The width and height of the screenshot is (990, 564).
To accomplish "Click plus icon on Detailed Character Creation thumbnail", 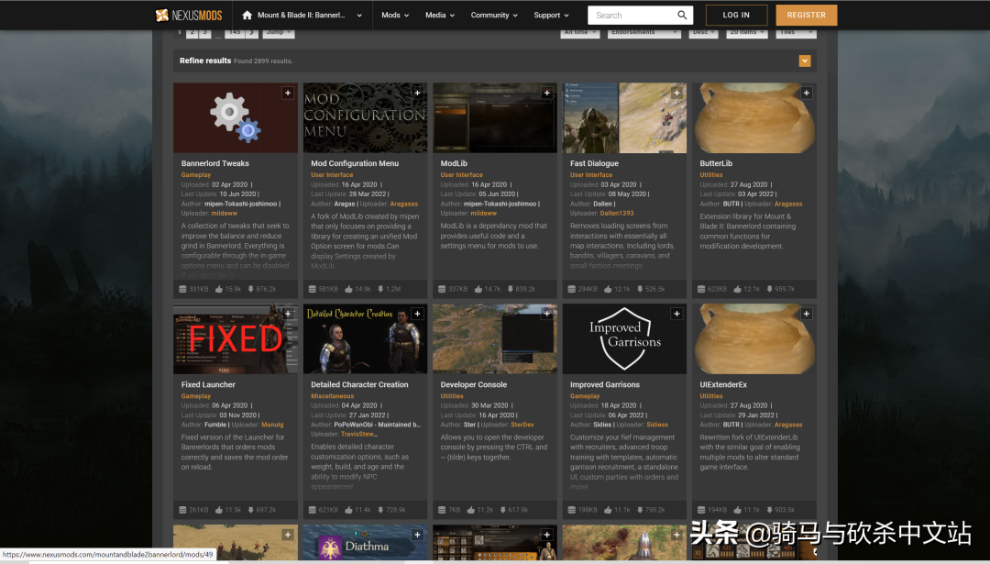I will [x=417, y=314].
